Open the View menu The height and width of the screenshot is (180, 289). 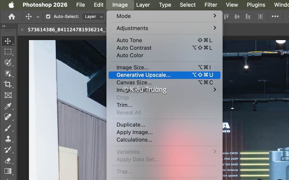232,5
